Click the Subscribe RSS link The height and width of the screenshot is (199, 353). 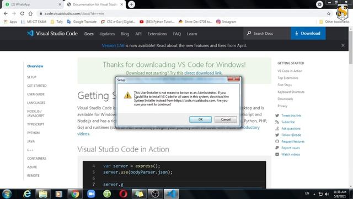pos(288,122)
